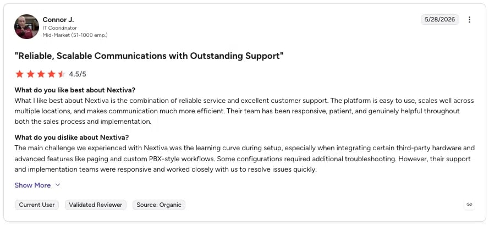Click Connor J.'s profile avatar
The image size is (489, 225).
point(26,26)
